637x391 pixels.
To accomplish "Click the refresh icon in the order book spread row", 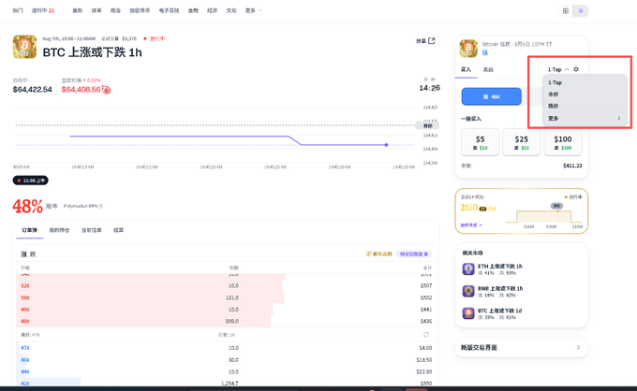I will [x=425, y=335].
